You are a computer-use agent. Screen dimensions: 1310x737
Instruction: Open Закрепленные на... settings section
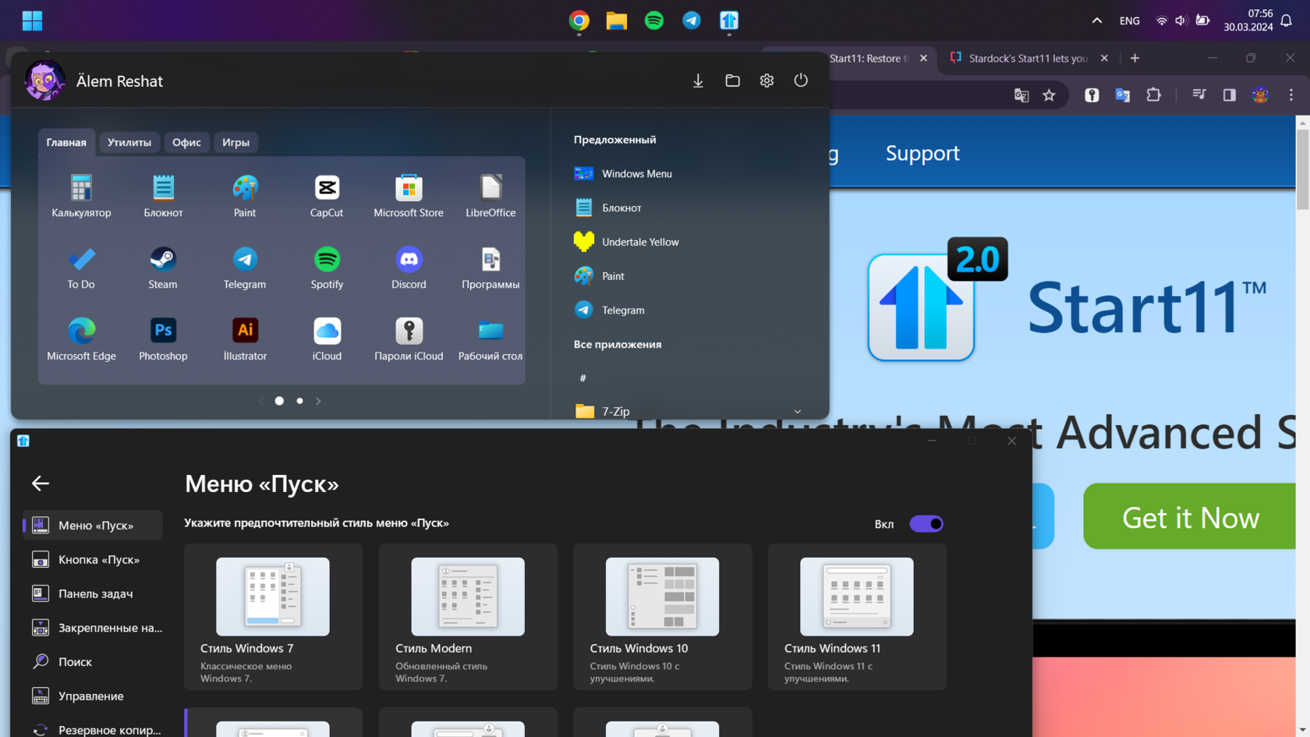tap(93, 628)
